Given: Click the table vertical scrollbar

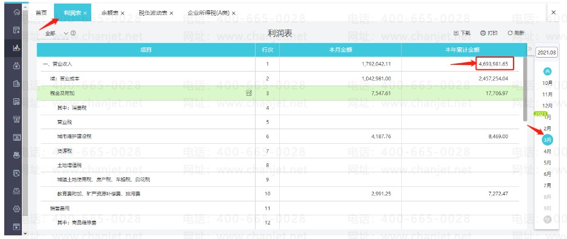Looking at the screenshot, I should tap(525, 89).
